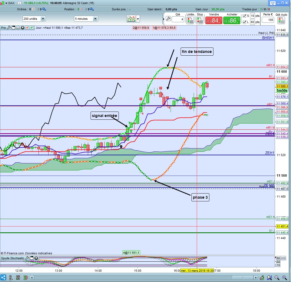This screenshot has width=291, height=282.
Task: Expand the indicator button dropdown arrow
Action: click(x=138, y=19)
